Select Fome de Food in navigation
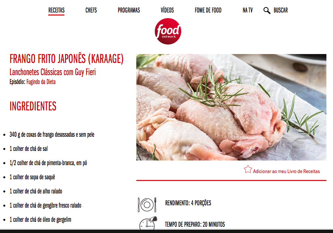This screenshot has height=233, width=333. (208, 10)
